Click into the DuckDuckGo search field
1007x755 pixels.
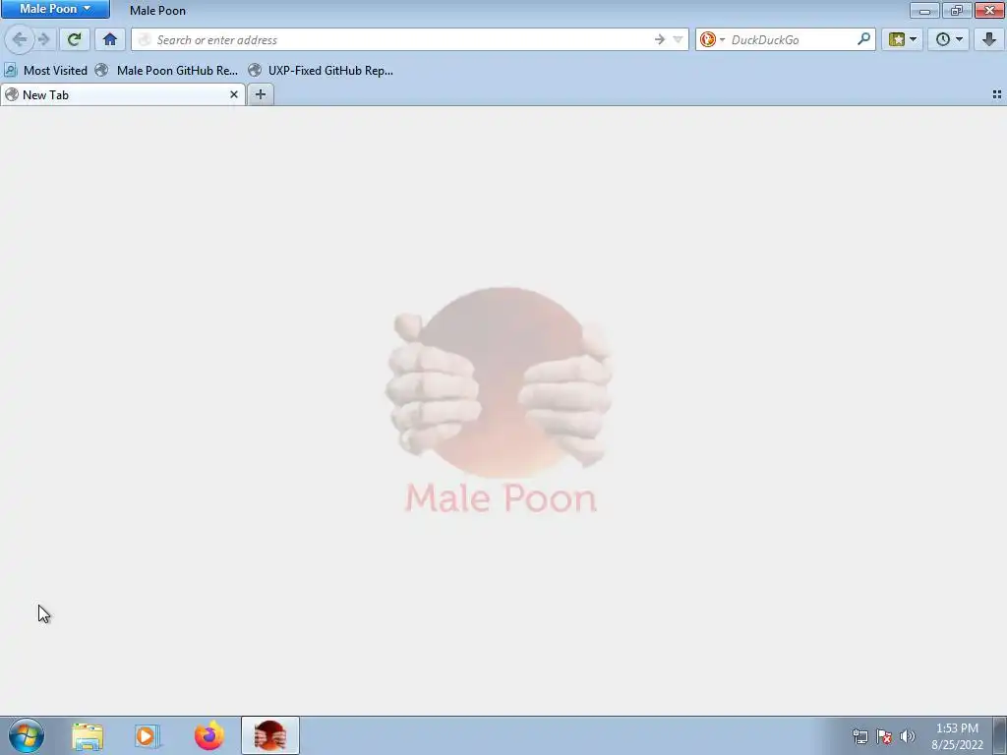tap(792, 39)
